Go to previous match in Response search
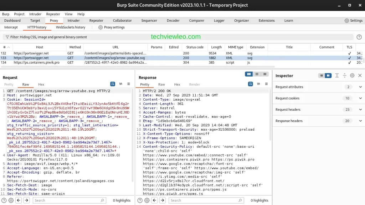 [155, 200]
